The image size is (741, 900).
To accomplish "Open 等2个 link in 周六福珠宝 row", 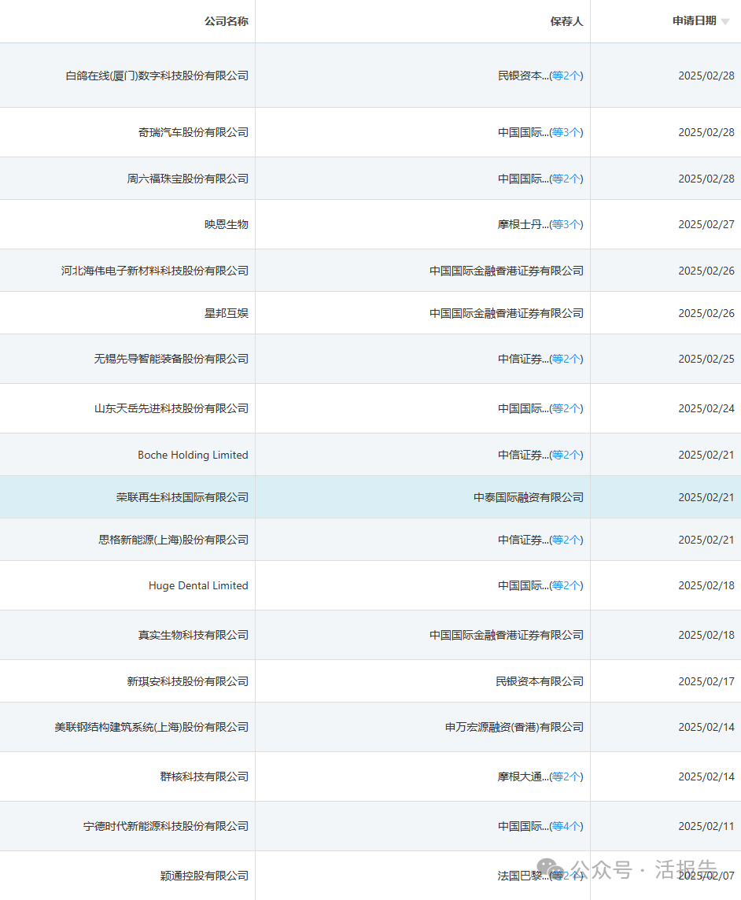I will tap(566, 179).
